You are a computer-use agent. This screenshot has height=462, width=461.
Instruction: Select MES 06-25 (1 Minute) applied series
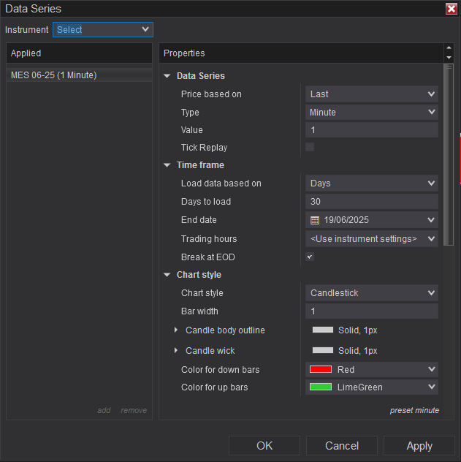(x=79, y=75)
